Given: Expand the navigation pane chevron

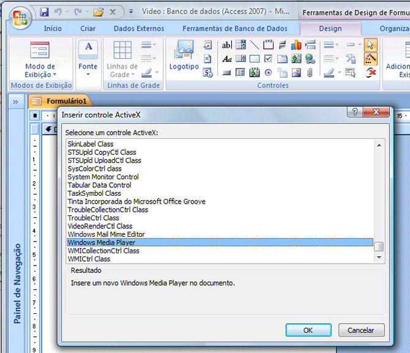Looking at the screenshot, I should point(16,102).
